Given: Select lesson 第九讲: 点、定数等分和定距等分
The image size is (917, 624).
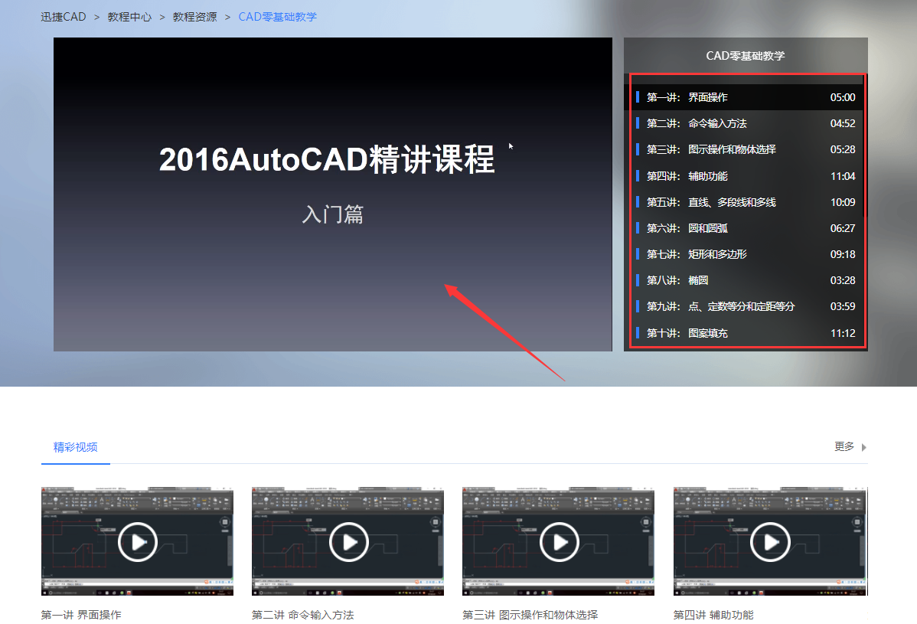Looking at the screenshot, I should (x=746, y=306).
